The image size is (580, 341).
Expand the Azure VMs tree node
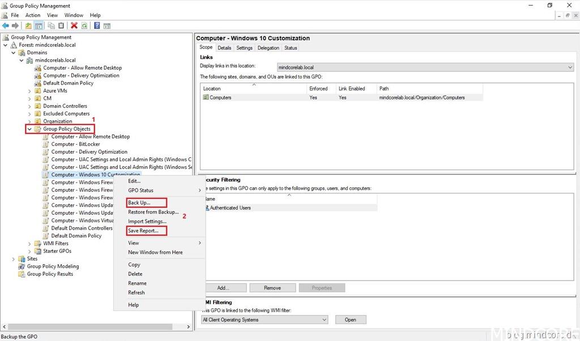30,90
